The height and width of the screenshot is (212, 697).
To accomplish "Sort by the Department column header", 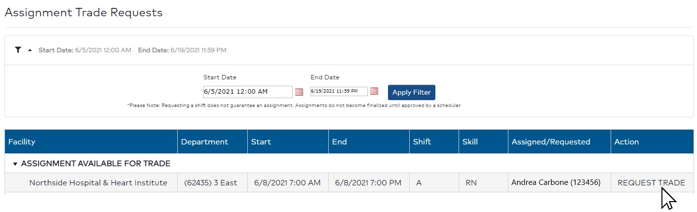I will click(204, 141).
